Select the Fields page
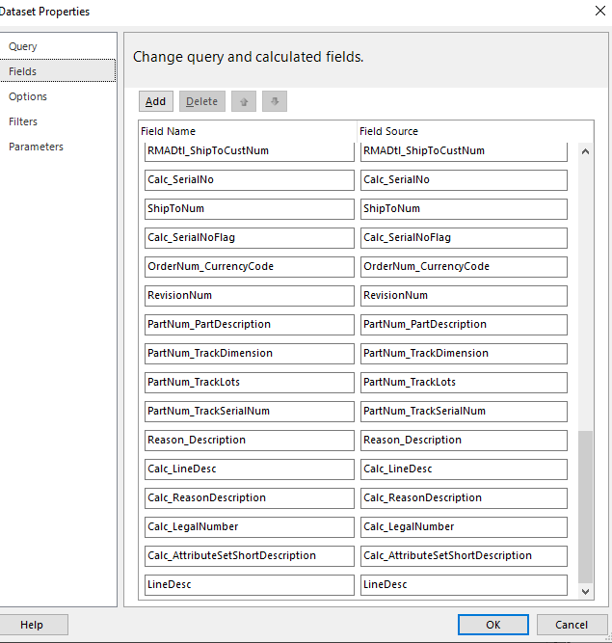Screen dimensions: 612x643 click(23, 71)
